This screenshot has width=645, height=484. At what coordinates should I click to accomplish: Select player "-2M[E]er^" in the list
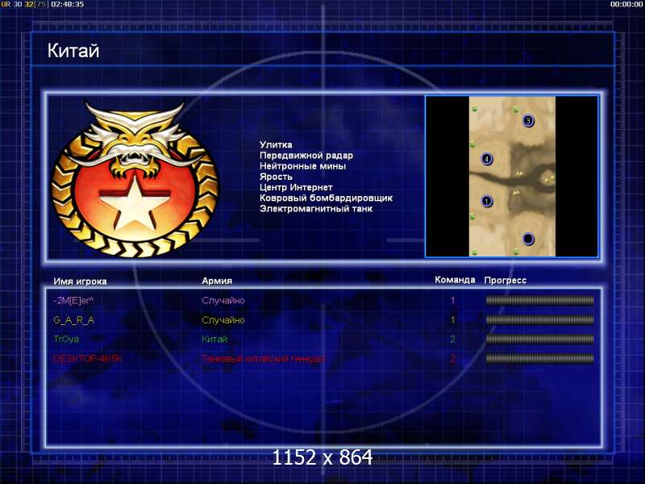click(x=73, y=301)
